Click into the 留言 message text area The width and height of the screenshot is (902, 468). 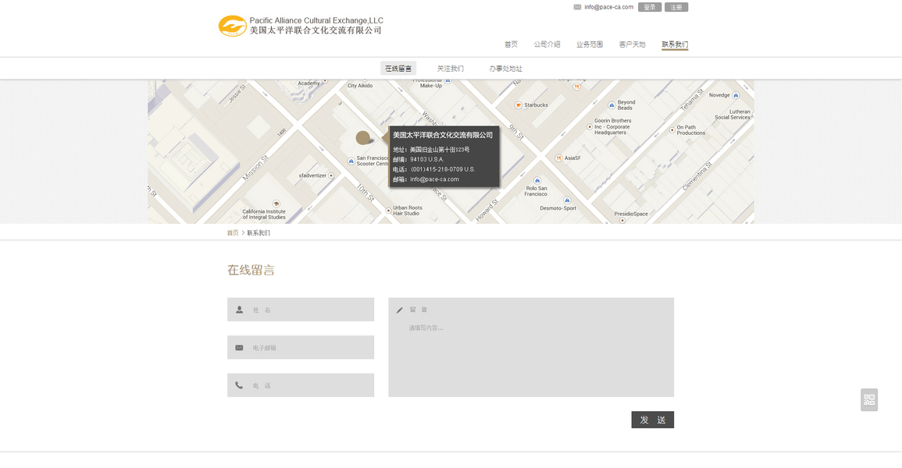(531, 347)
